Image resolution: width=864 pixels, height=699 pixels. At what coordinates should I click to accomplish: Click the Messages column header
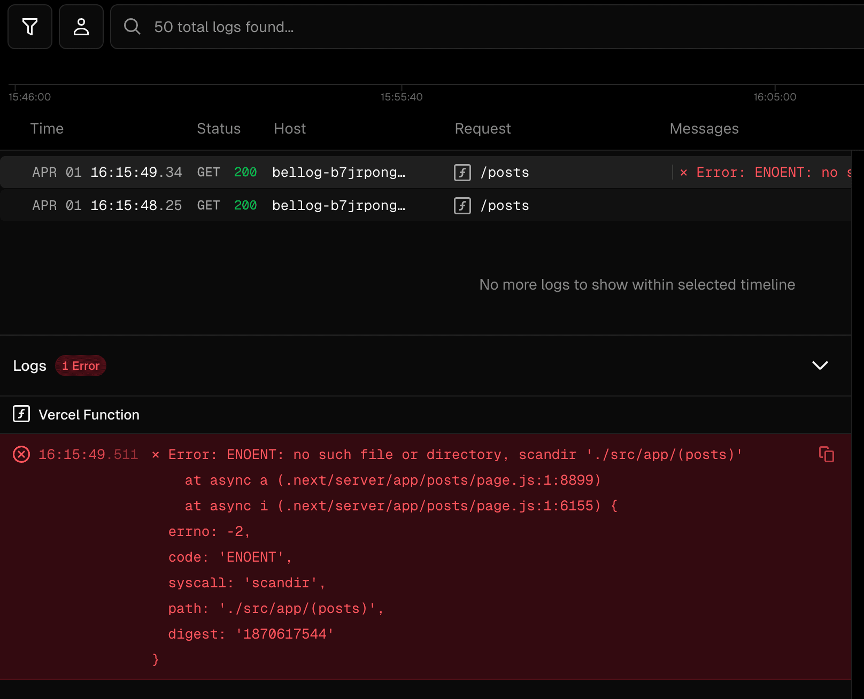click(x=704, y=129)
